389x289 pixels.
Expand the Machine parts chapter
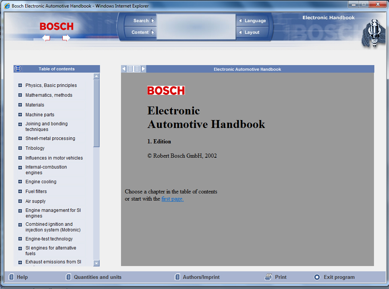point(20,114)
